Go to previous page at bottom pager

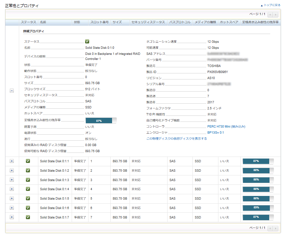[x=270, y=228]
